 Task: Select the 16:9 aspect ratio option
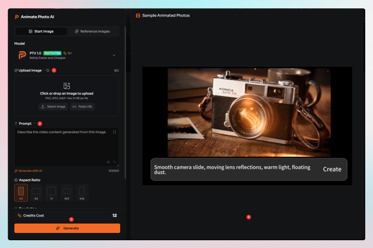pos(67,193)
